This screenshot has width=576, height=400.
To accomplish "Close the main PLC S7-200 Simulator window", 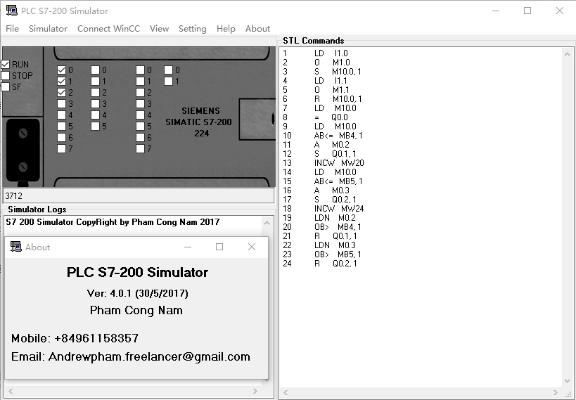I will pos(559,11).
